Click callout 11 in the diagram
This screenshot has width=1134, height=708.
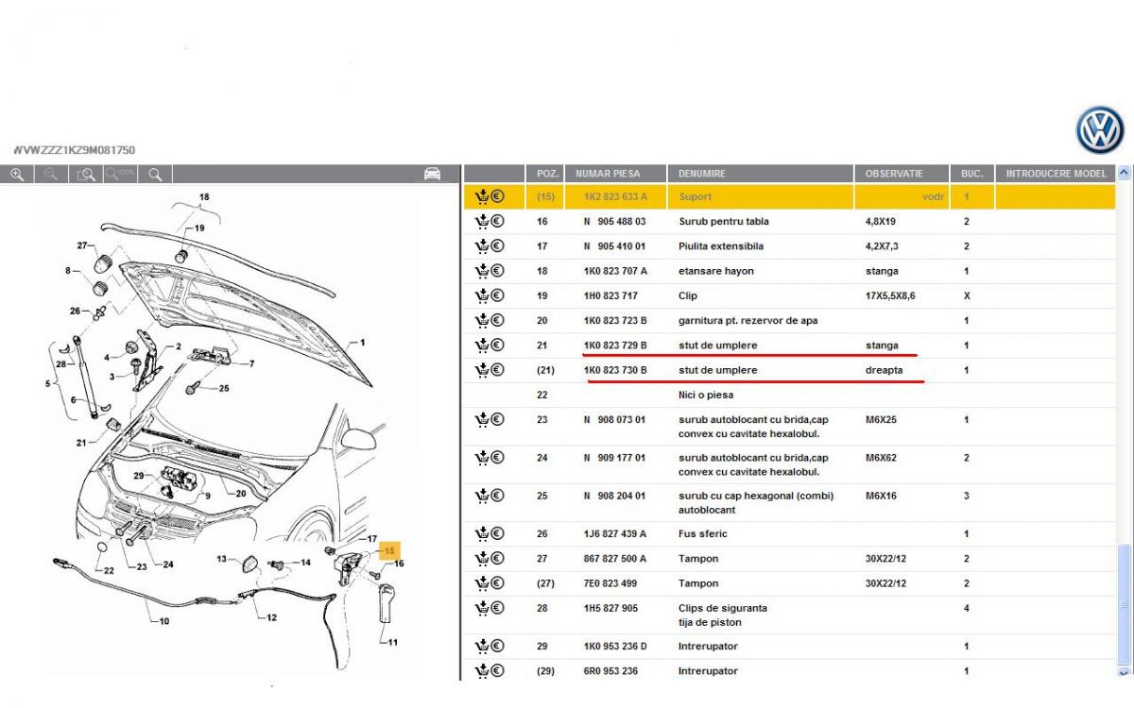tap(393, 641)
